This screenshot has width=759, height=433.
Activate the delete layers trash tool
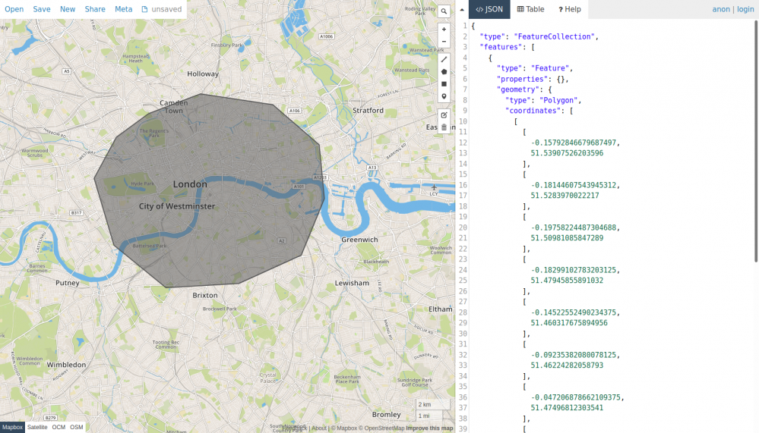[444, 127]
